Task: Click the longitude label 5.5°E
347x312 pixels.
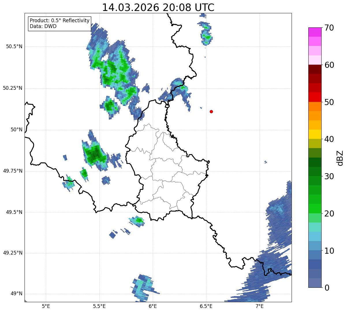Action: tap(99, 306)
